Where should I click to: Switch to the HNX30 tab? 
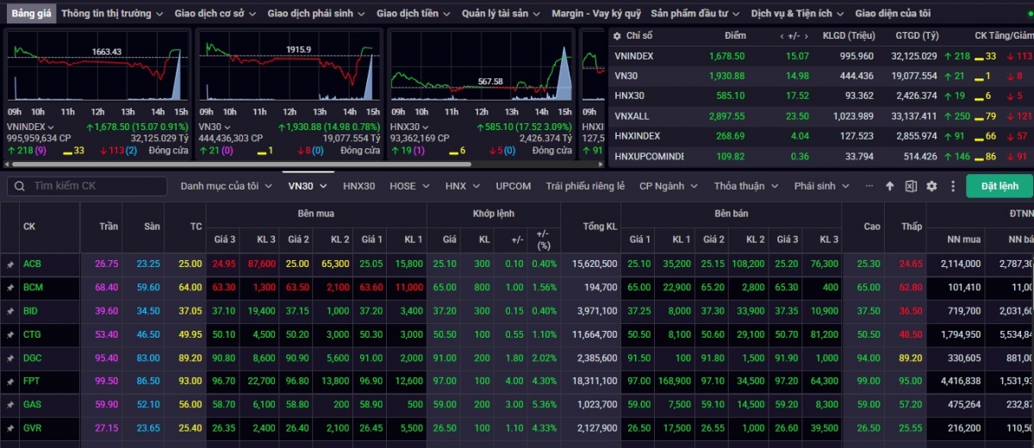[x=358, y=186]
